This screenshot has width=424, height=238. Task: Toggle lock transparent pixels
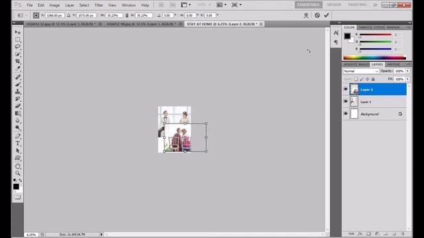click(356, 79)
